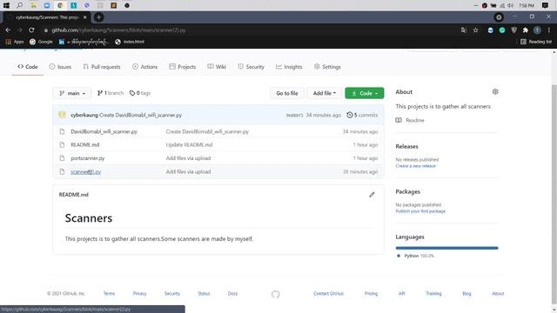Screen dimensions: 557x313
Task: Open About settings gear icon
Action: tap(495, 92)
